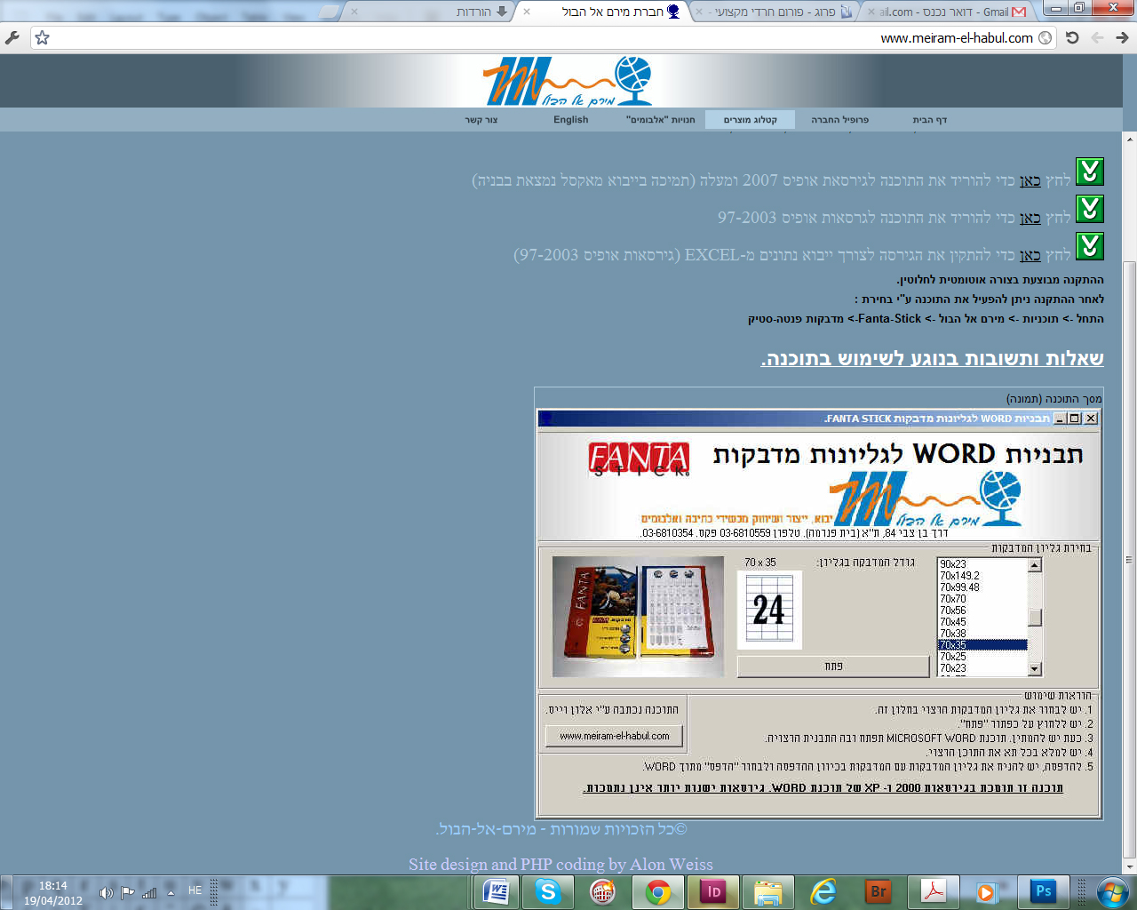1137x910 pixels.
Task: Click the green download icon for Office 2007 version
Action: 1090,172
